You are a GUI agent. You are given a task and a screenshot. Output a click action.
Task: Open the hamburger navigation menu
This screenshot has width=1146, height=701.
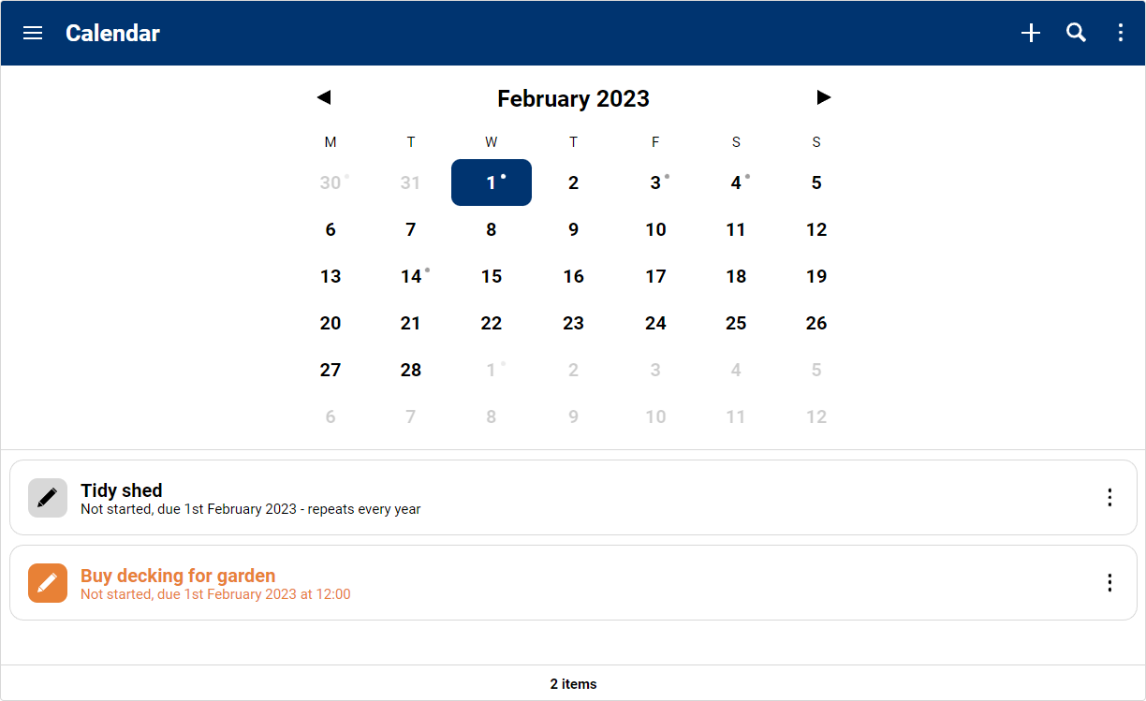click(x=33, y=34)
